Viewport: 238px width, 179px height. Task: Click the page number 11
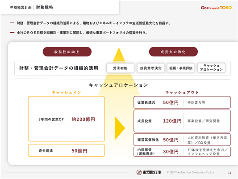[230, 173]
